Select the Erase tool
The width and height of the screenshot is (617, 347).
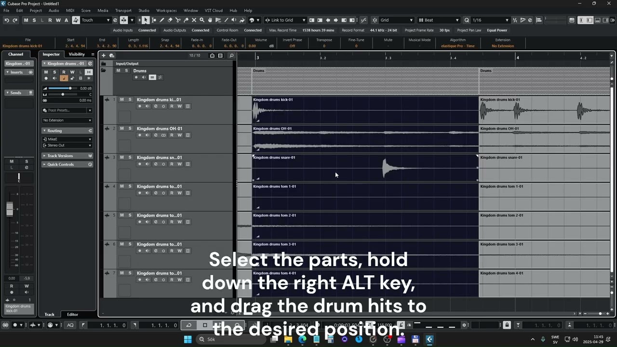(170, 20)
